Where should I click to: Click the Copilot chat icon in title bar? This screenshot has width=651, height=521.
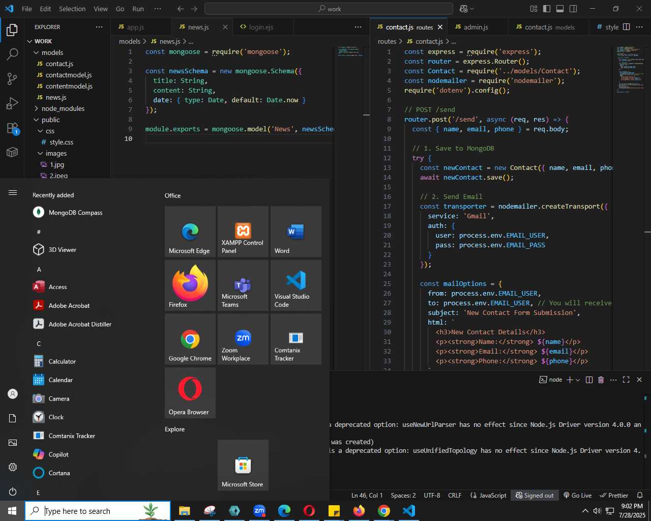click(x=463, y=9)
